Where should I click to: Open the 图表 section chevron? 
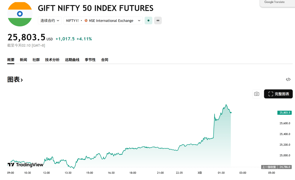click(x=22, y=80)
